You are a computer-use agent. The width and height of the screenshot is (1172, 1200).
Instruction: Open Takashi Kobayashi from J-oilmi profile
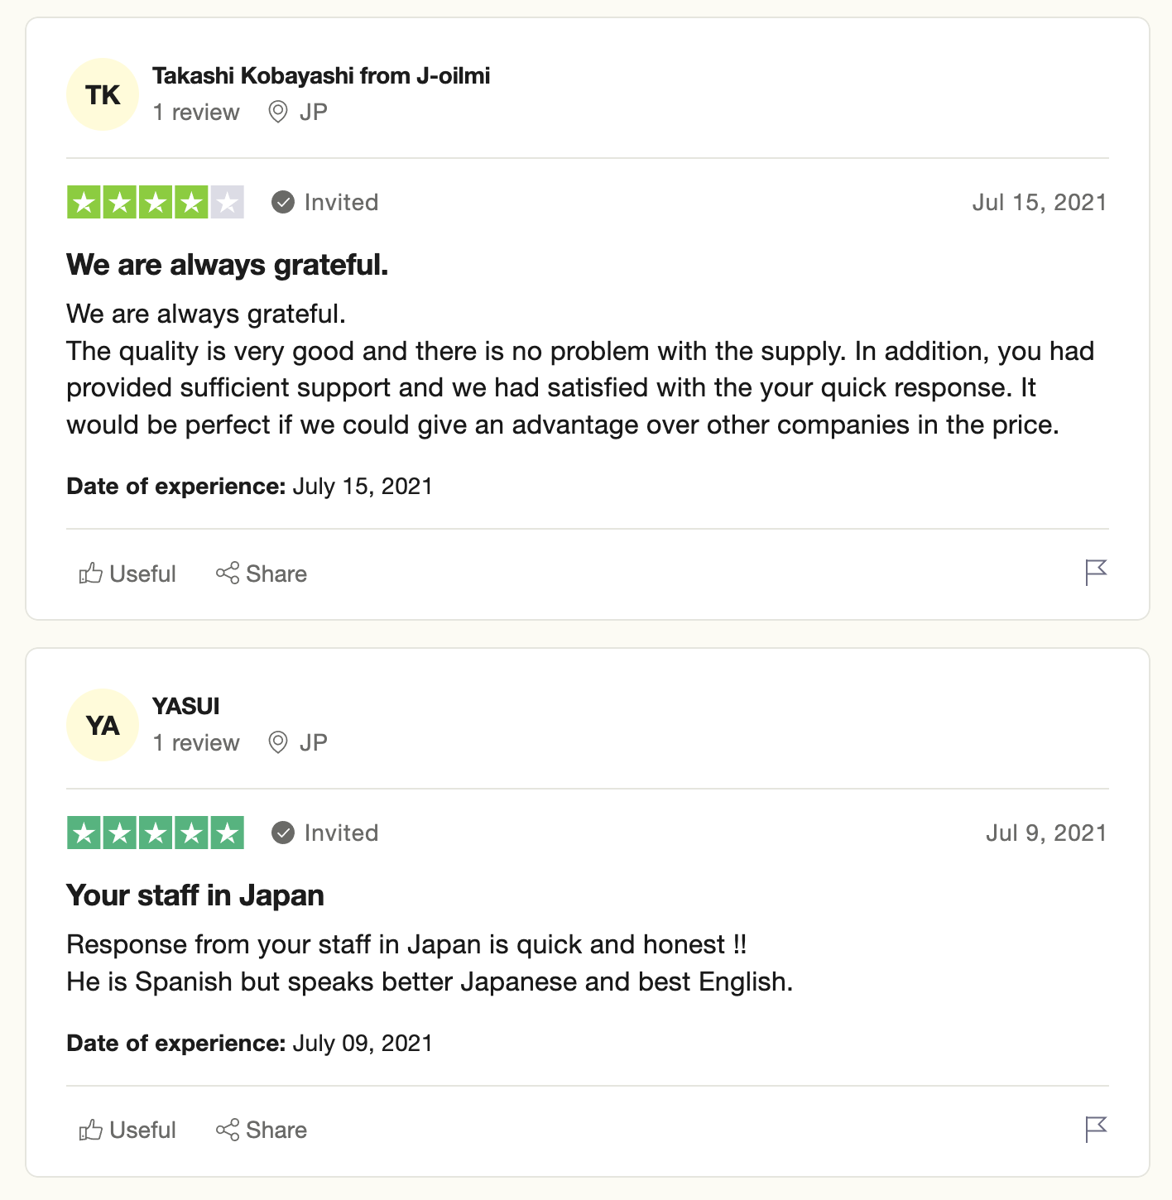point(321,76)
